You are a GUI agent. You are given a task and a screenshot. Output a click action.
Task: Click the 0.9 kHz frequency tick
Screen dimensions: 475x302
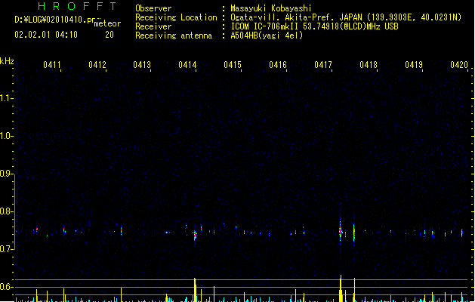[7, 174]
